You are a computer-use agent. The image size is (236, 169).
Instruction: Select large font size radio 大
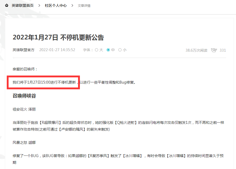point(97,50)
